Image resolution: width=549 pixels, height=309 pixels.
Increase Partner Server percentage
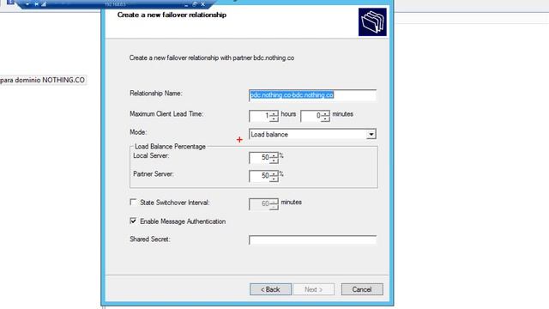pos(274,173)
